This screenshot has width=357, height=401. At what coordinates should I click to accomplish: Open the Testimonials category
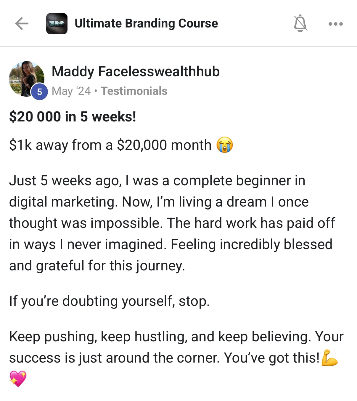pos(134,91)
